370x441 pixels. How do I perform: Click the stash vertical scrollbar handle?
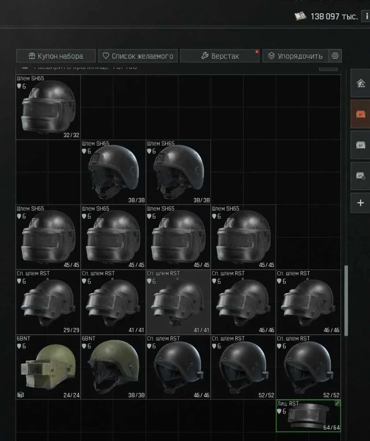pos(346,300)
